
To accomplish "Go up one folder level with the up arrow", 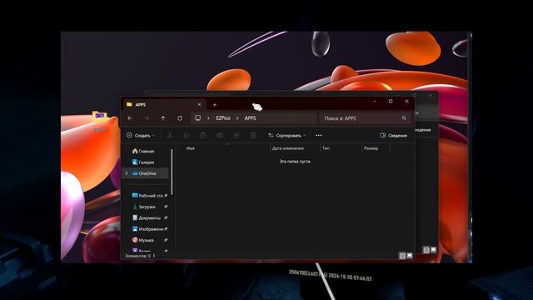I will 163,118.
